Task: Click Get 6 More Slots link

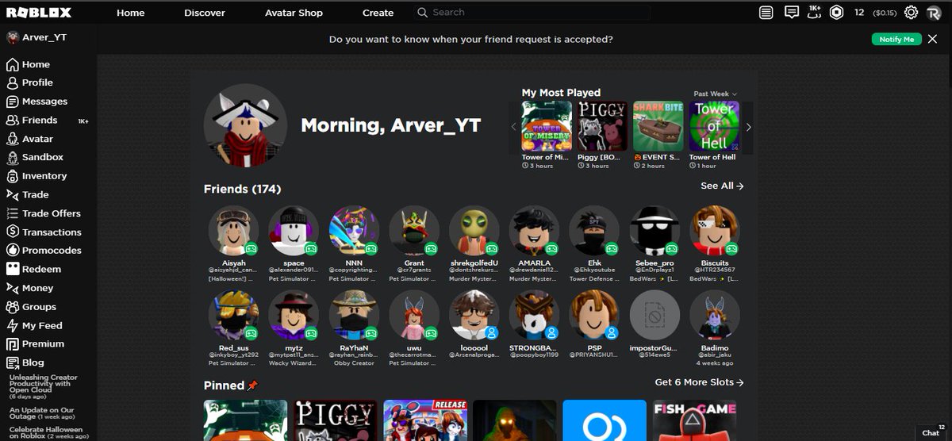Action: (x=699, y=382)
